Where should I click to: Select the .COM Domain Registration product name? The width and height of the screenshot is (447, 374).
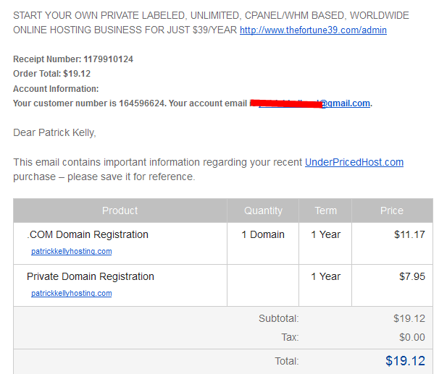[88, 234]
